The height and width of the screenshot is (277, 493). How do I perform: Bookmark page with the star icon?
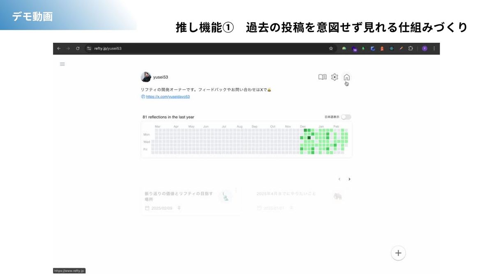point(331,48)
